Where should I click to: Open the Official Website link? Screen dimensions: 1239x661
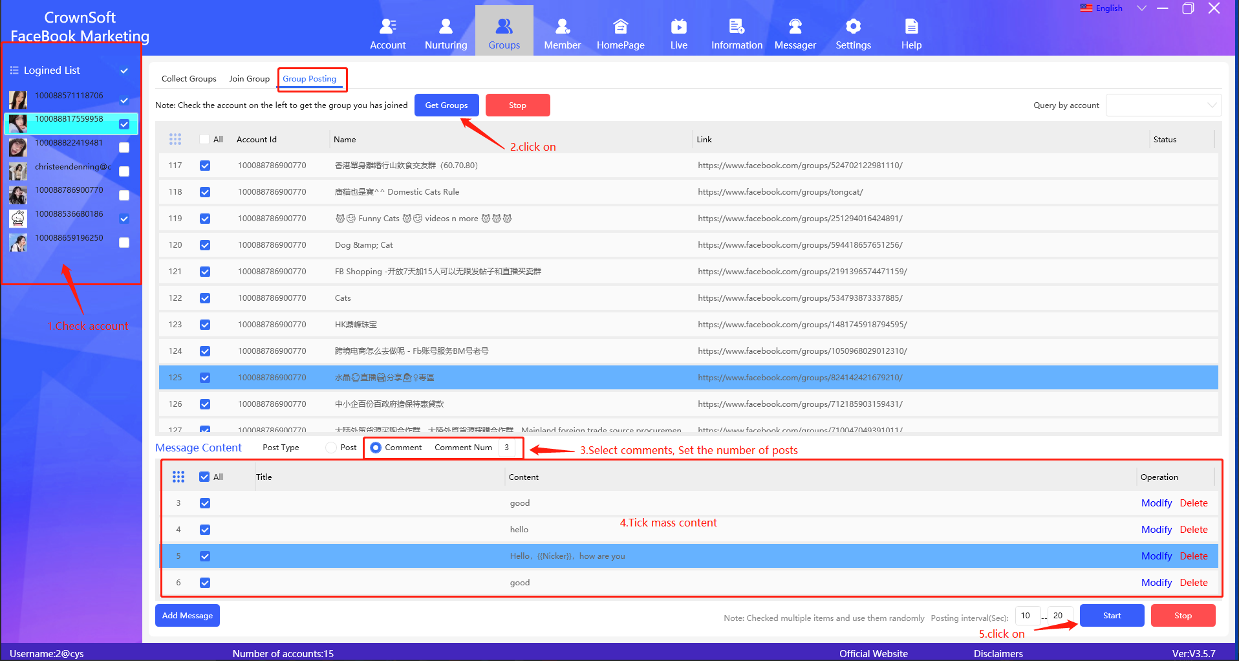873,653
